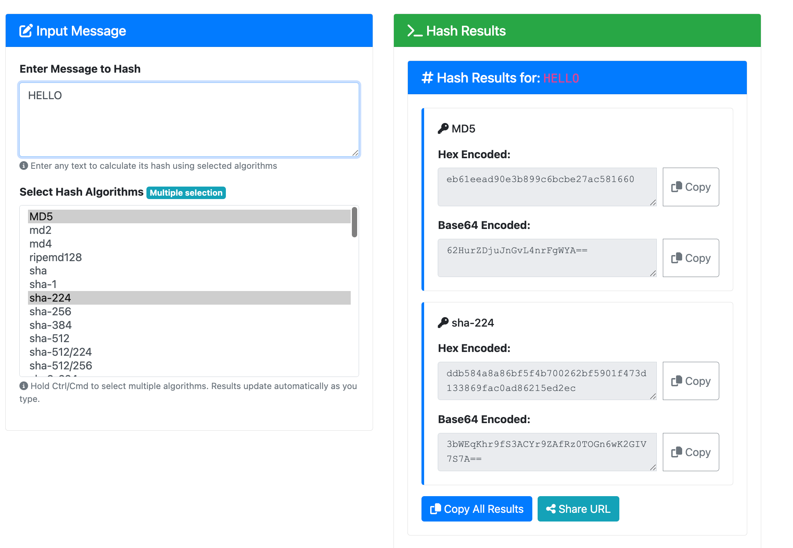The width and height of the screenshot is (793, 548).
Task: Click the Multiple selection badge
Action: [186, 193]
